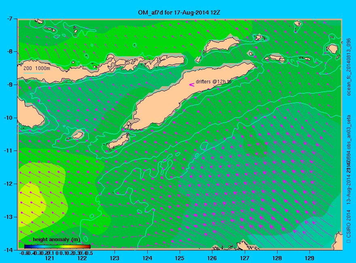Click the longitude axis label "128"
356x263 pixels.
coord(277,258)
